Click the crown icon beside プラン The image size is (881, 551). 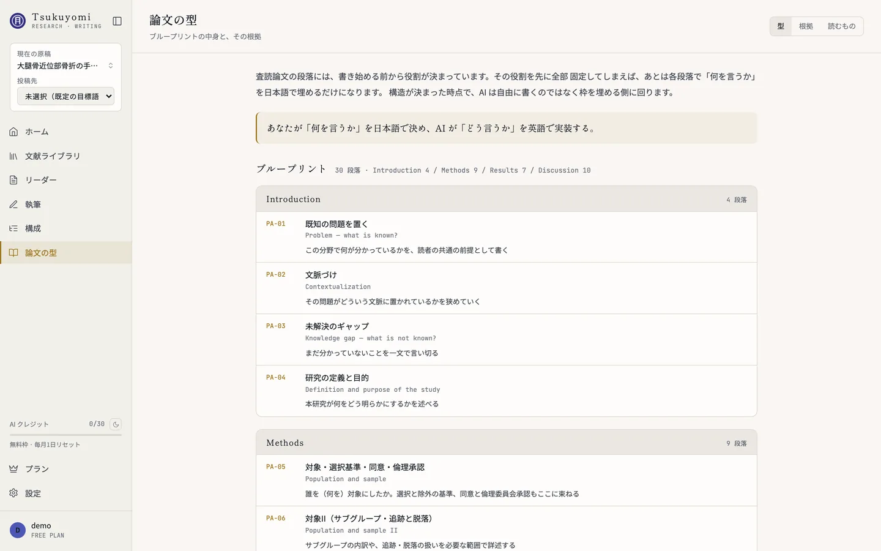point(13,469)
